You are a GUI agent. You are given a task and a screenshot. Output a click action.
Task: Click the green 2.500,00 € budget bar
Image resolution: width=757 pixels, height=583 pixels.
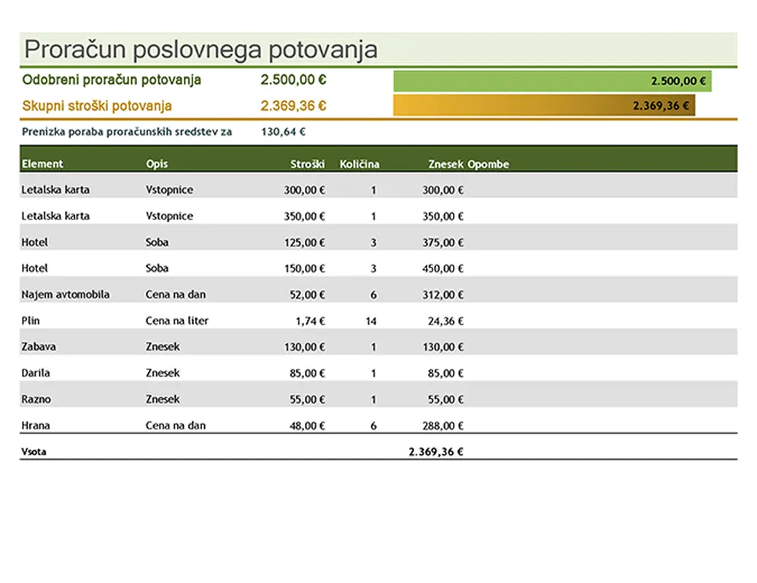(x=552, y=81)
